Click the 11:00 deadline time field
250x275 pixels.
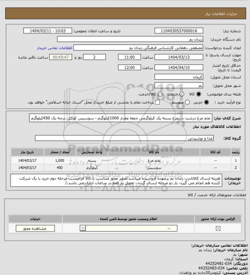click(129, 57)
